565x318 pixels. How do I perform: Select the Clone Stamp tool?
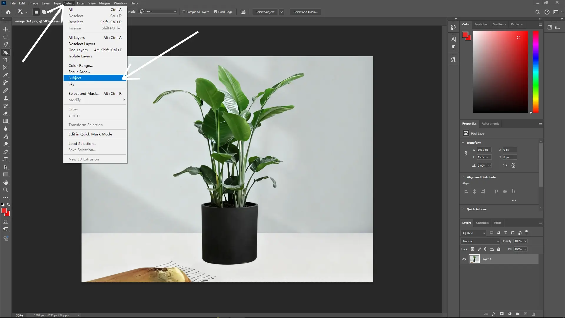(x=6, y=98)
